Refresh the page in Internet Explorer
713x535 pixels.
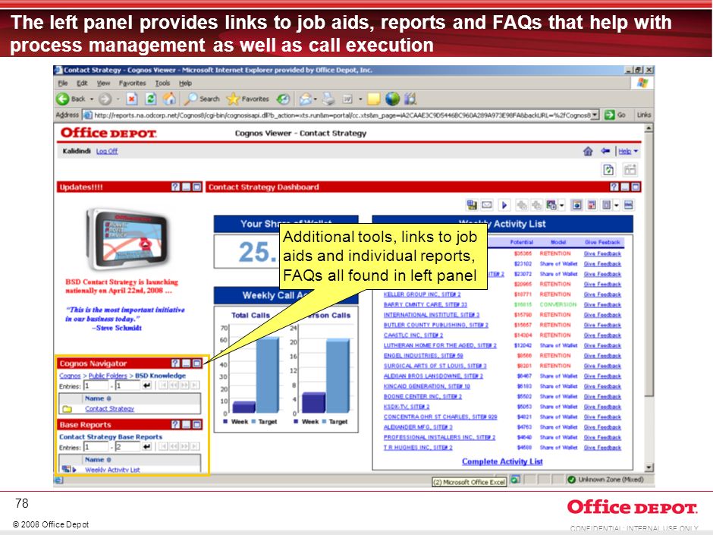pyautogui.click(x=151, y=99)
